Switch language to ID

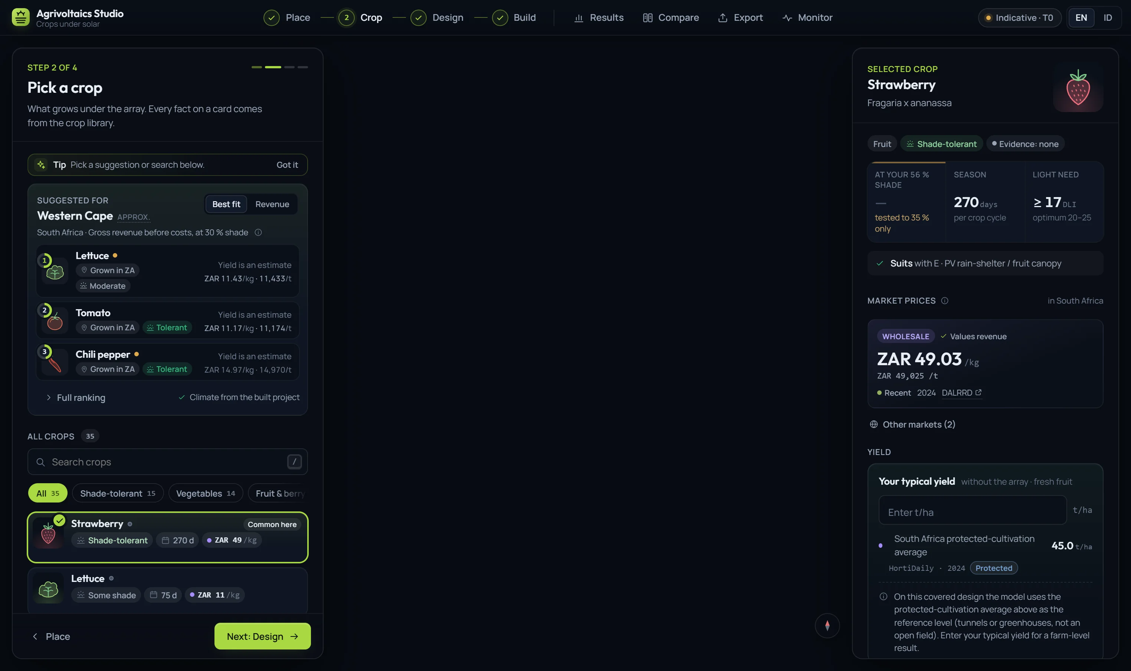pos(1108,18)
